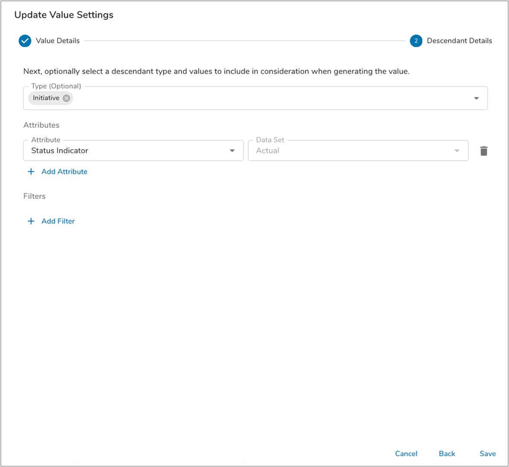
Task: Expand the Data Set dropdown arrow
Action: pyautogui.click(x=457, y=151)
